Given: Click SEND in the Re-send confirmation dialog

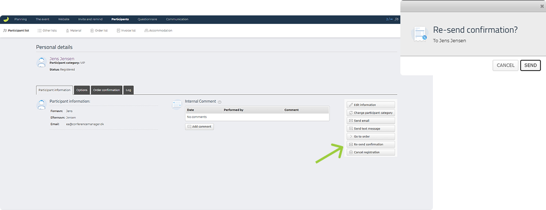Looking at the screenshot, I should 531,66.
